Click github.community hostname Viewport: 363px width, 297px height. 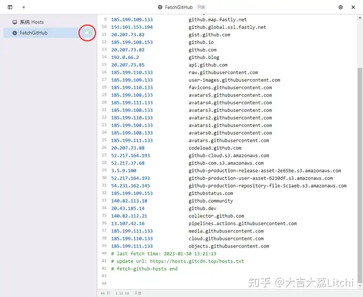coord(211,201)
